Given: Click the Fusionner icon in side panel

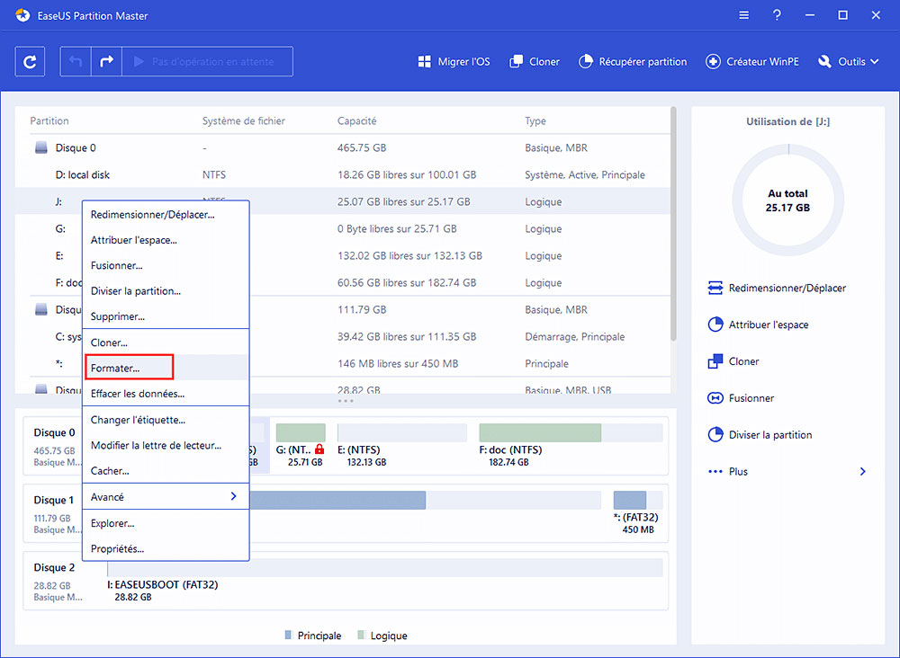Looking at the screenshot, I should click(715, 398).
